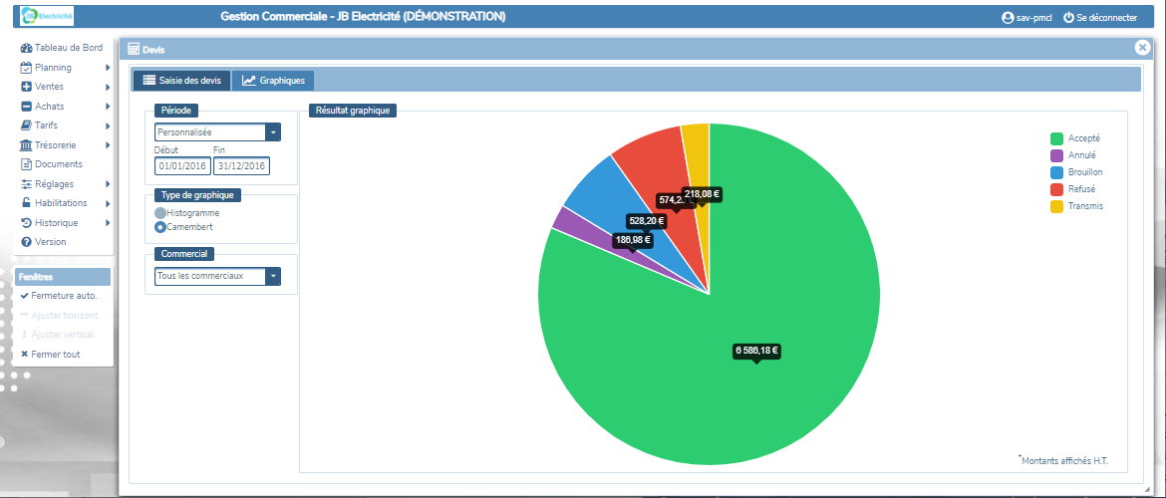The width and height of the screenshot is (1166, 498).
Task: Toggle Brouillon series in the legend
Action: 1076,171
